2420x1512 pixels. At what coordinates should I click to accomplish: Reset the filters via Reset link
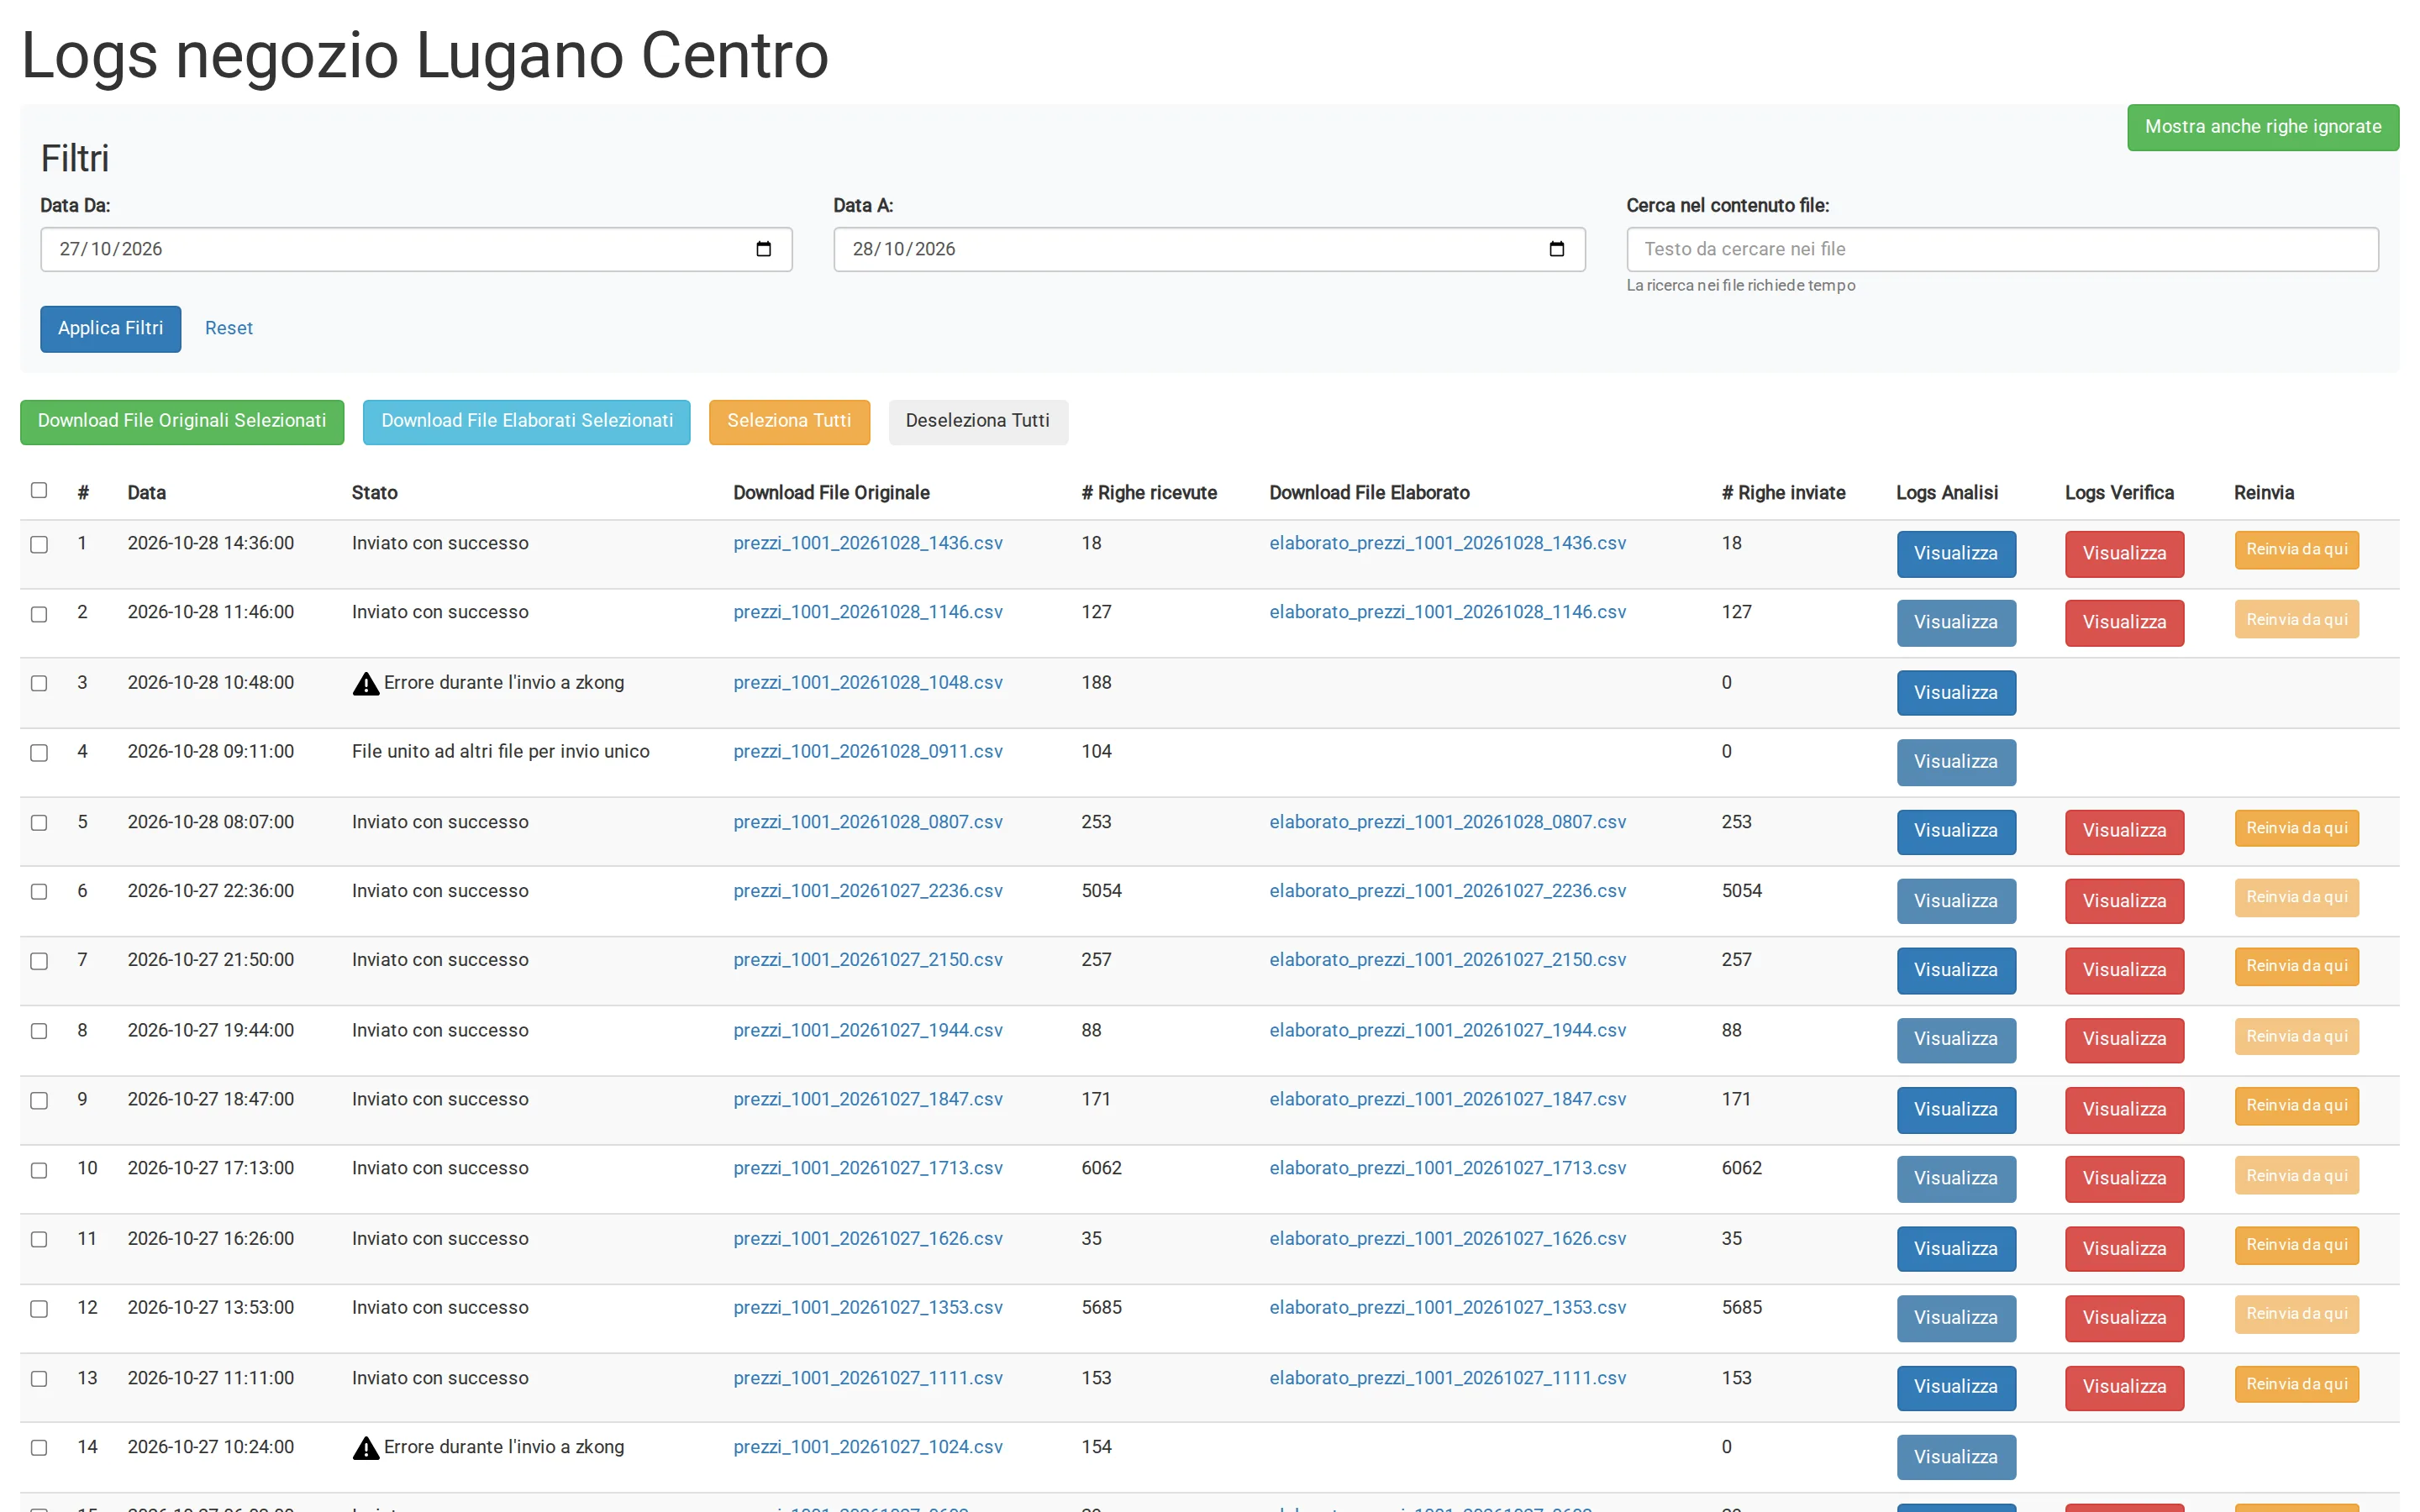click(229, 328)
